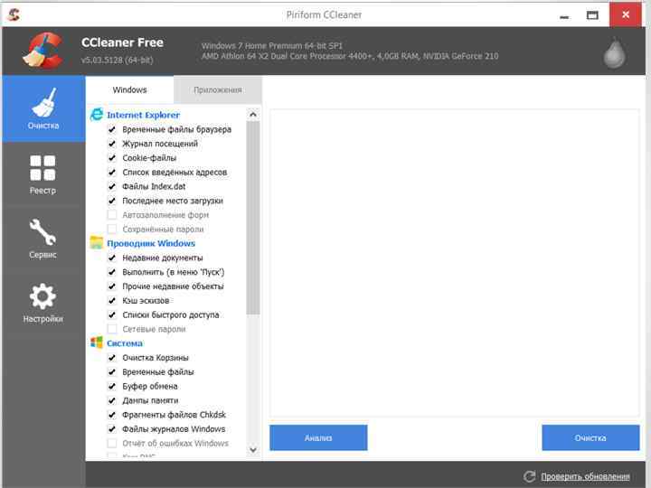Select the Internet Explorer group heading
This screenshot has width=651, height=488.
[x=143, y=115]
